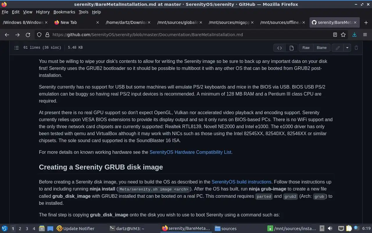This screenshot has height=233, width=372.
Task: Click the Creating a Serenity GRUB disk image heading
Action: pos(101,167)
